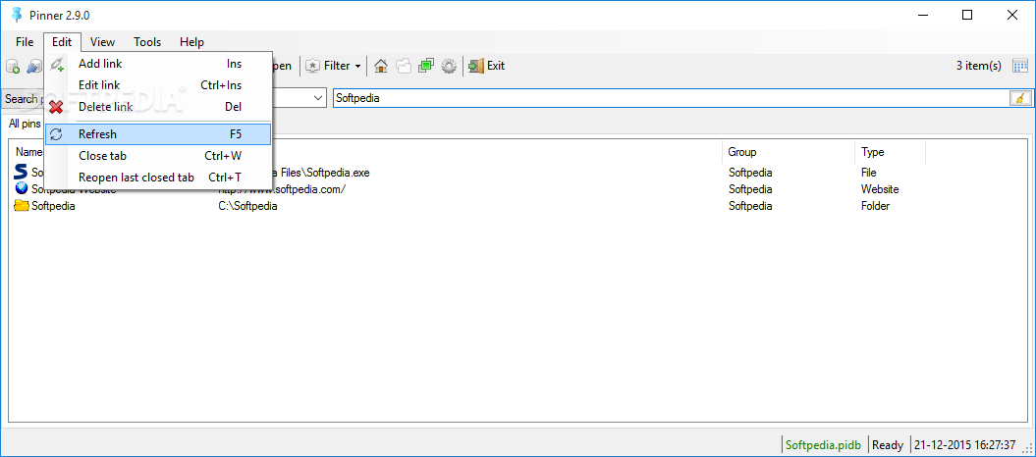Minimize the Pinner window
Image resolution: width=1036 pixels, height=457 pixels.
[922, 15]
